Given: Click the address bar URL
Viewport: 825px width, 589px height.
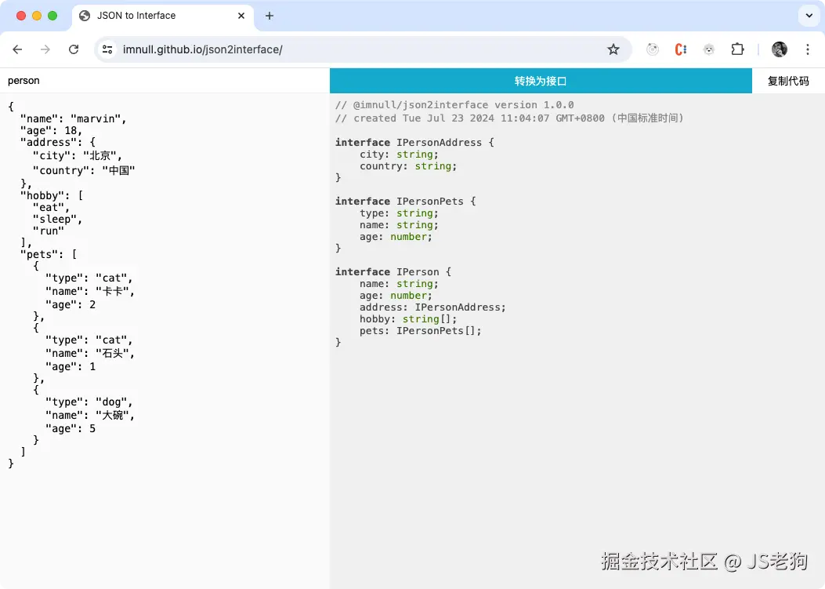Looking at the screenshot, I should 203,49.
